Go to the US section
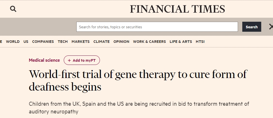Viewport: 273px width, 118px height. 26,41
